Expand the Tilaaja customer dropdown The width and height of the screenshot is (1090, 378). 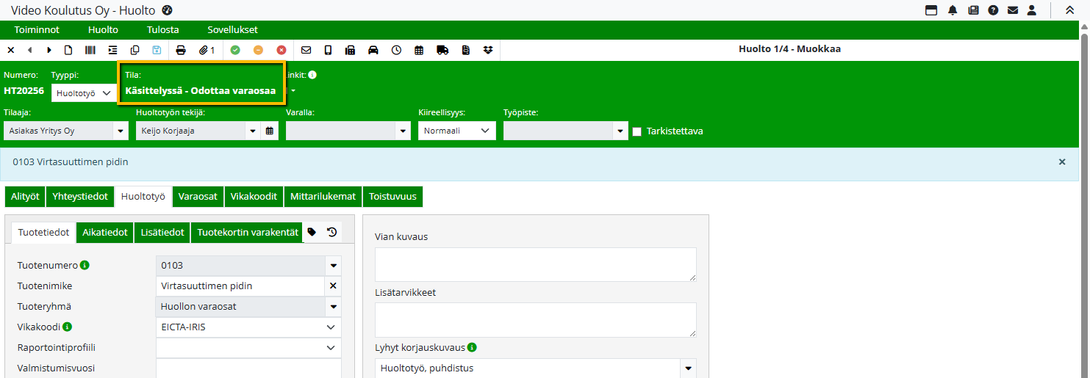121,131
